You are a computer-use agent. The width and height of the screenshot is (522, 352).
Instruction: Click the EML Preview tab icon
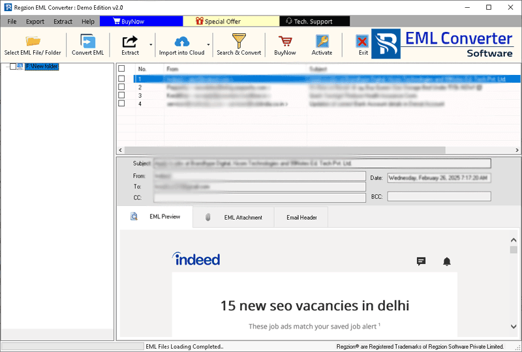pyautogui.click(x=134, y=216)
